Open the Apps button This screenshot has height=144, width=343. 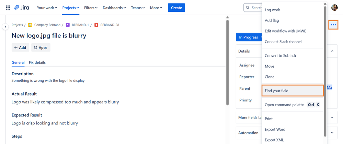[x=41, y=48]
